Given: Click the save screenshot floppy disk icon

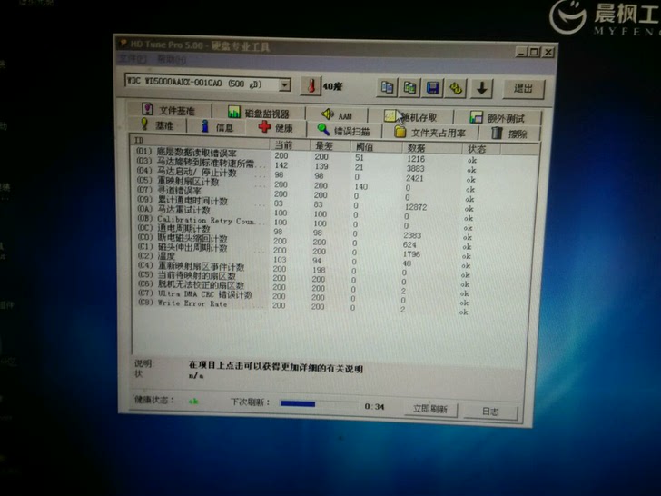Looking at the screenshot, I should [432, 88].
